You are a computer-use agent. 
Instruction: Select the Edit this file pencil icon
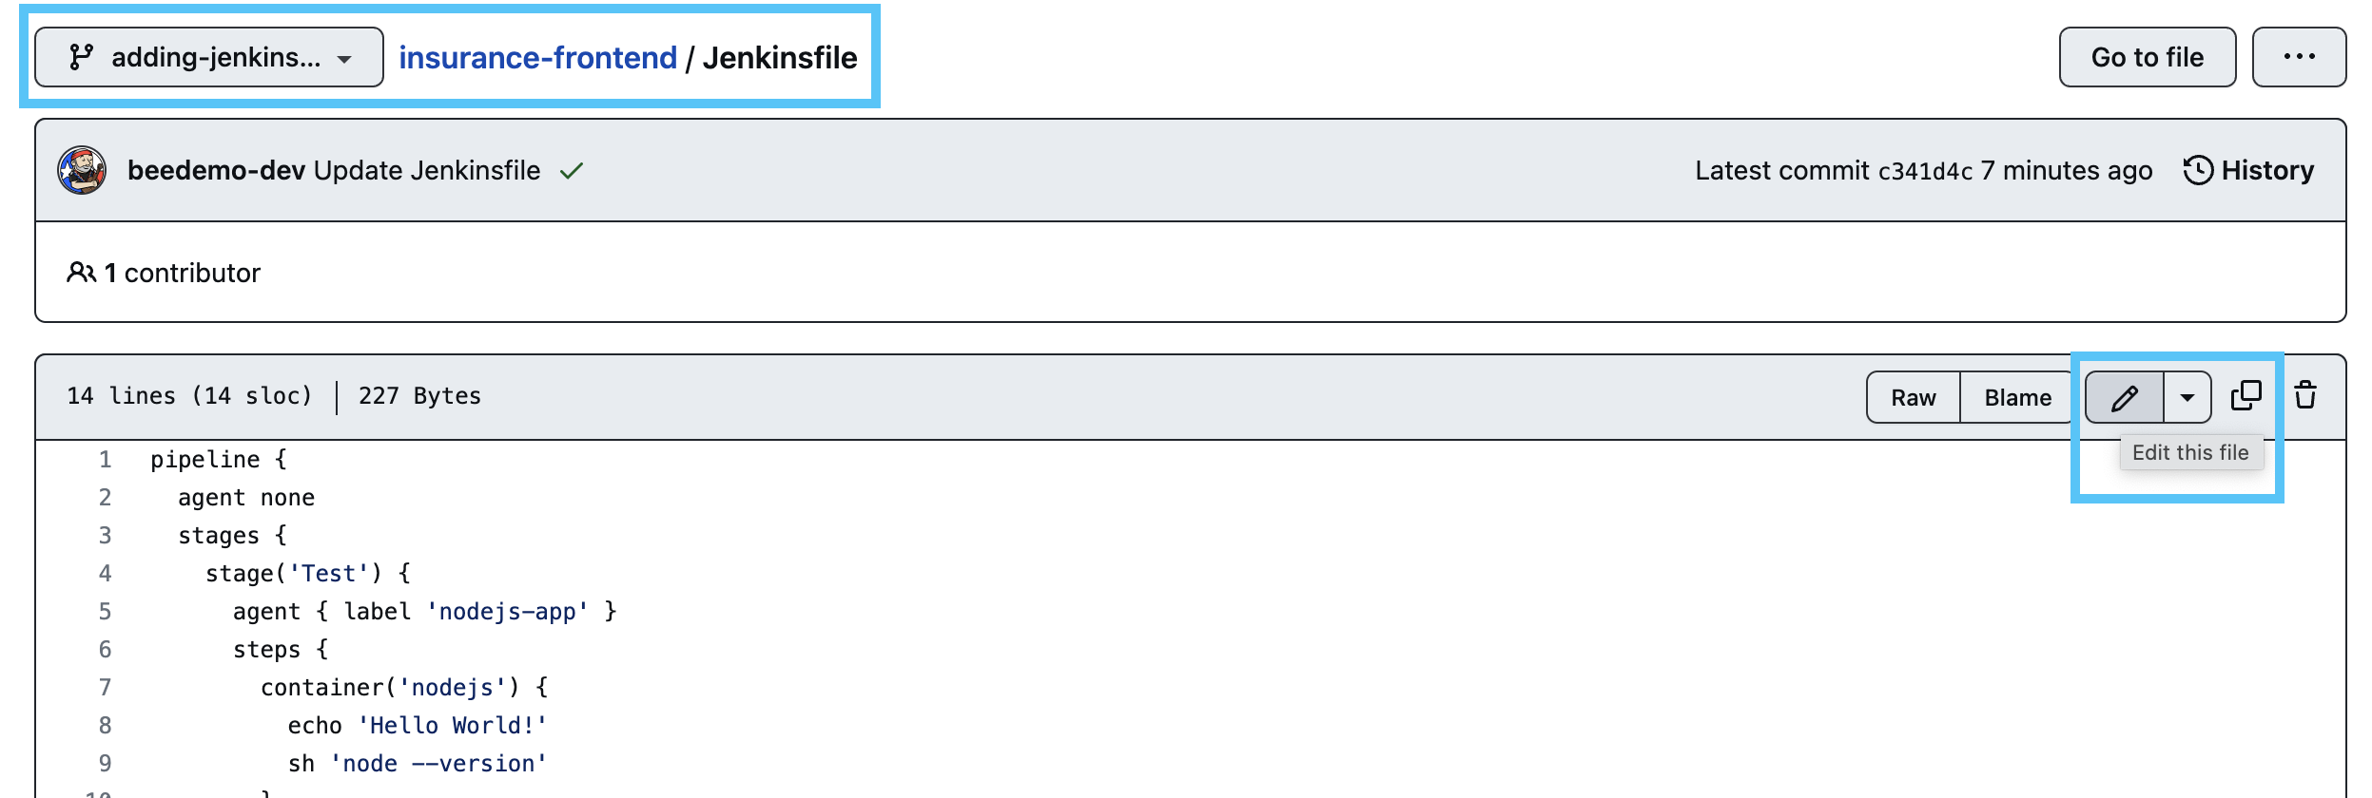[x=2123, y=396]
